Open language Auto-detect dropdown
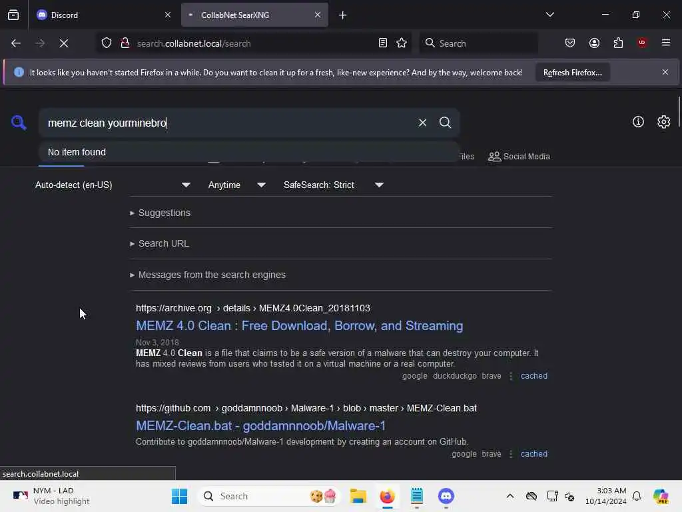Viewport: 682px width, 512px height. (x=113, y=185)
